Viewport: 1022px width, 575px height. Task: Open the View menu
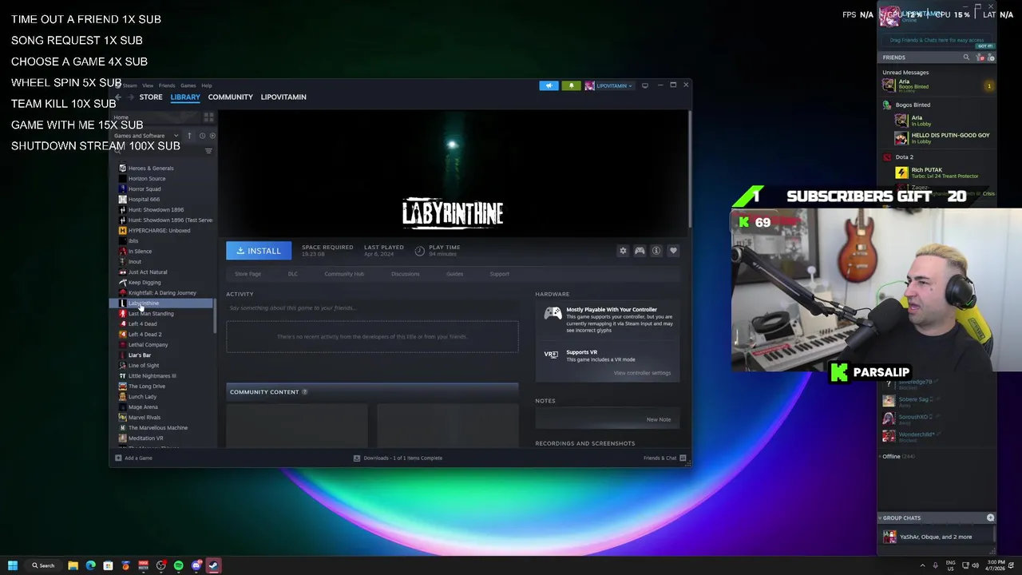coord(148,85)
